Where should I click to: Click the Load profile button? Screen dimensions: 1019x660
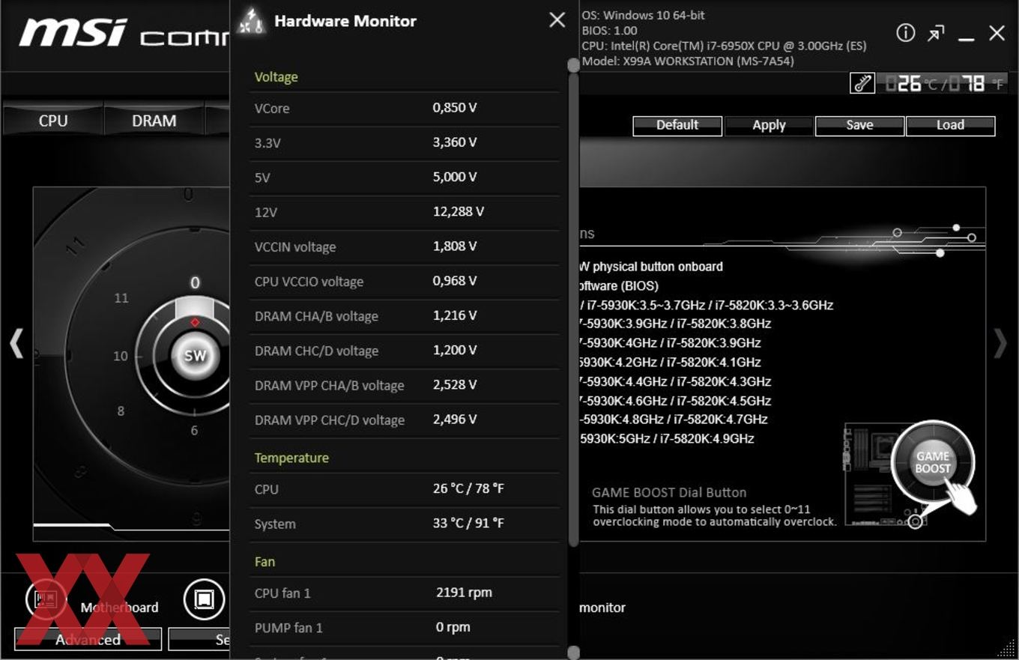(950, 125)
